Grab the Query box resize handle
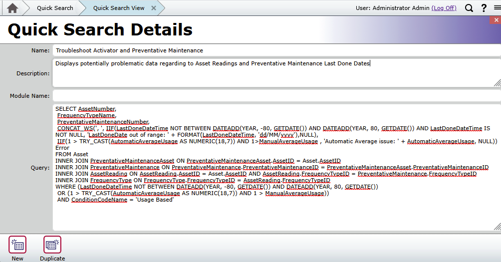This screenshot has width=501, height=262. coord(497,228)
